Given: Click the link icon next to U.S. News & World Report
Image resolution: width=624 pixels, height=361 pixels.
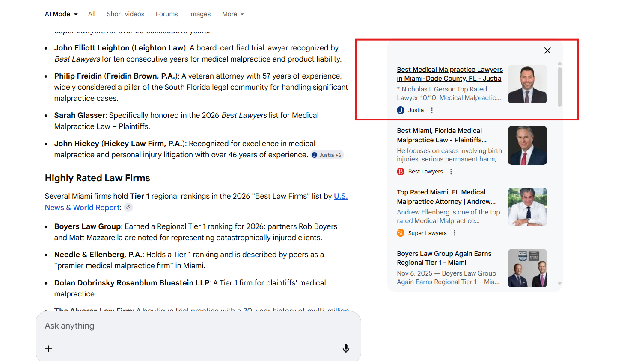Looking at the screenshot, I should coord(128,207).
